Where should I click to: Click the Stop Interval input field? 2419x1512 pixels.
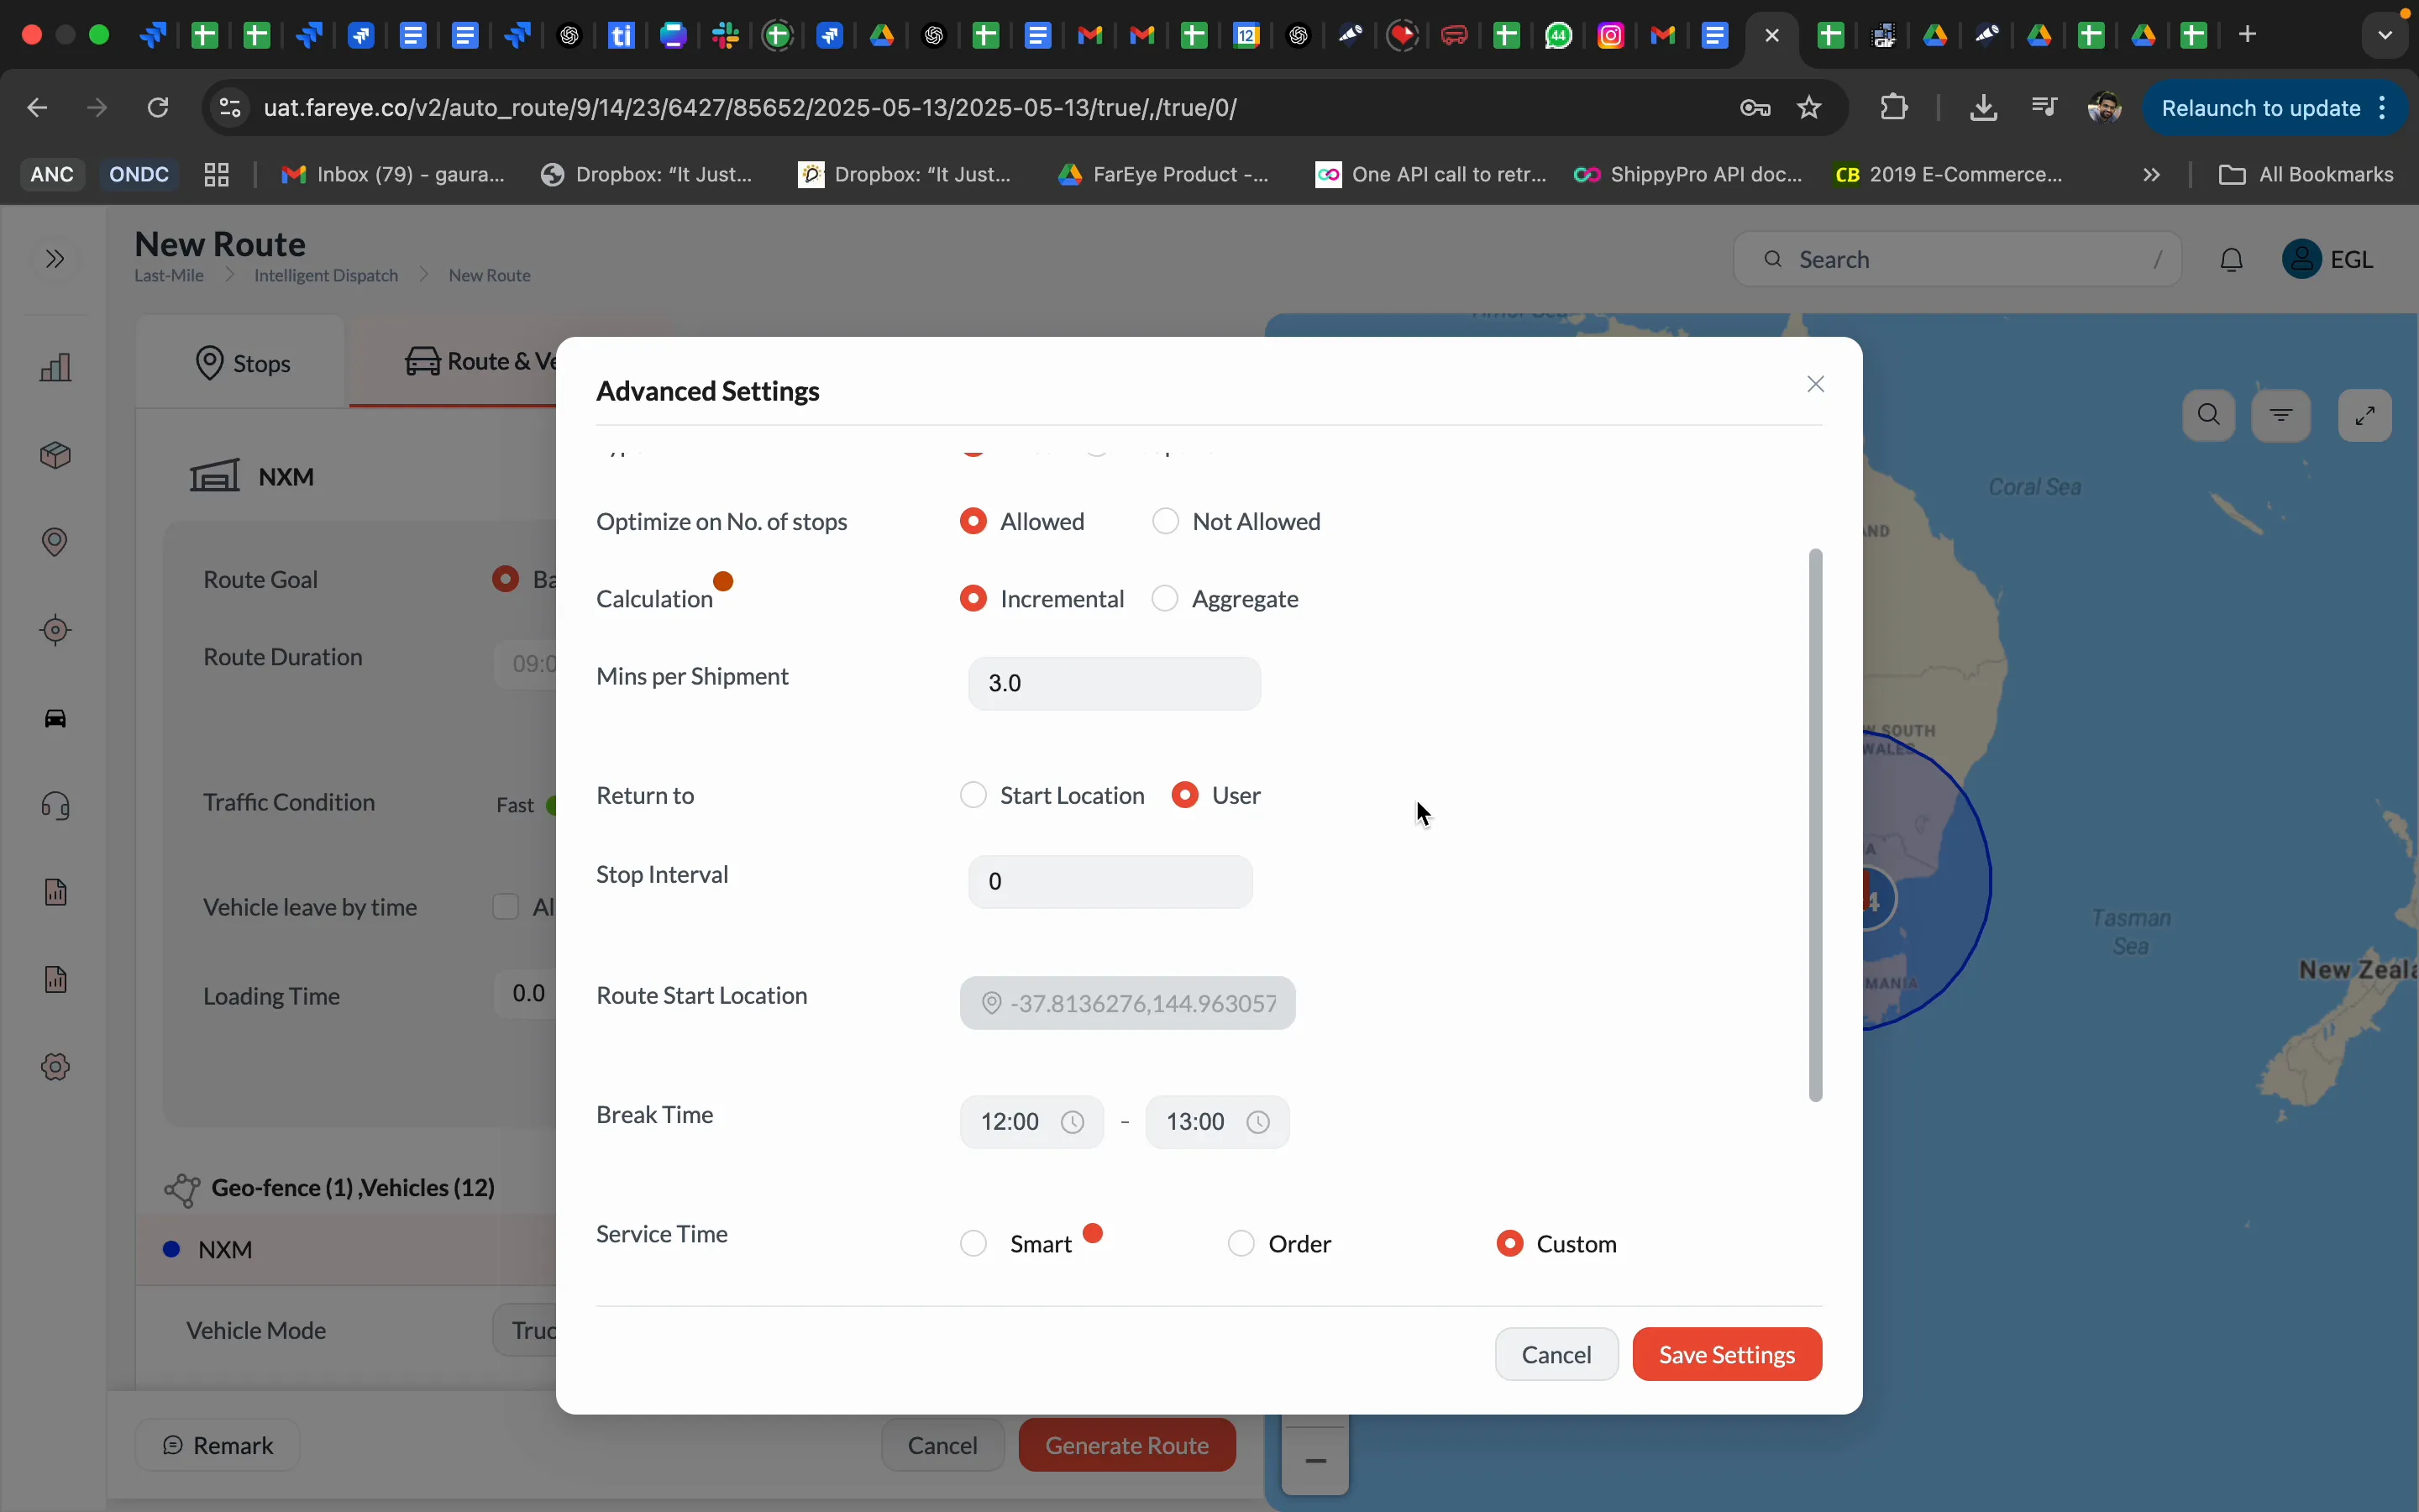tap(1110, 881)
